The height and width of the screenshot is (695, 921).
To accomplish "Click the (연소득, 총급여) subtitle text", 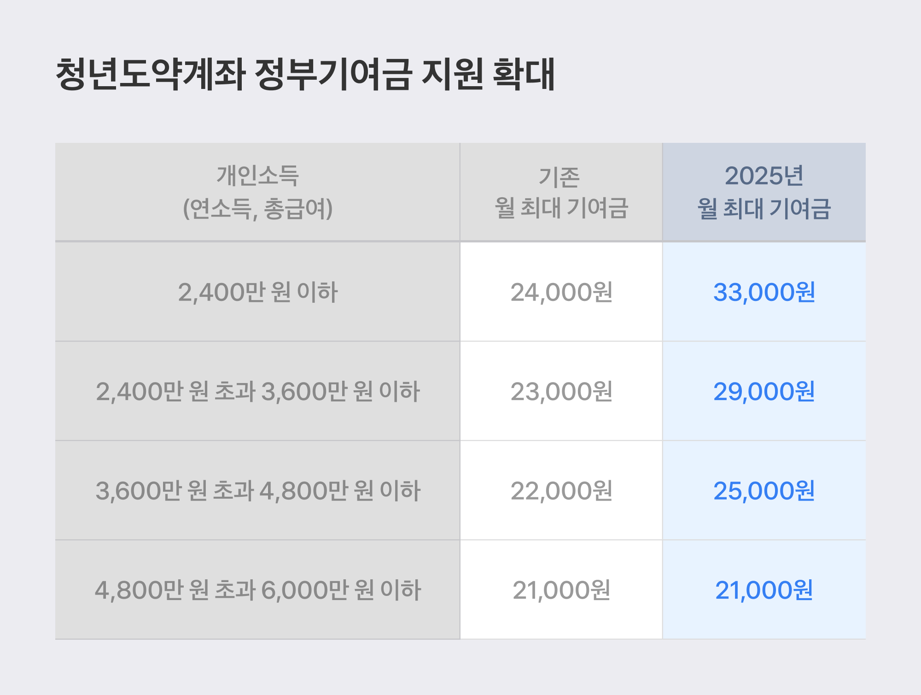I will [x=257, y=208].
